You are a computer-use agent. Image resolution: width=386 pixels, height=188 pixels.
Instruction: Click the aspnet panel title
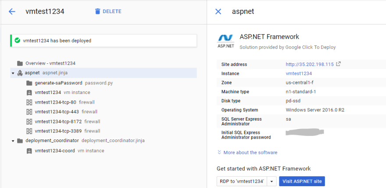pos(243,11)
